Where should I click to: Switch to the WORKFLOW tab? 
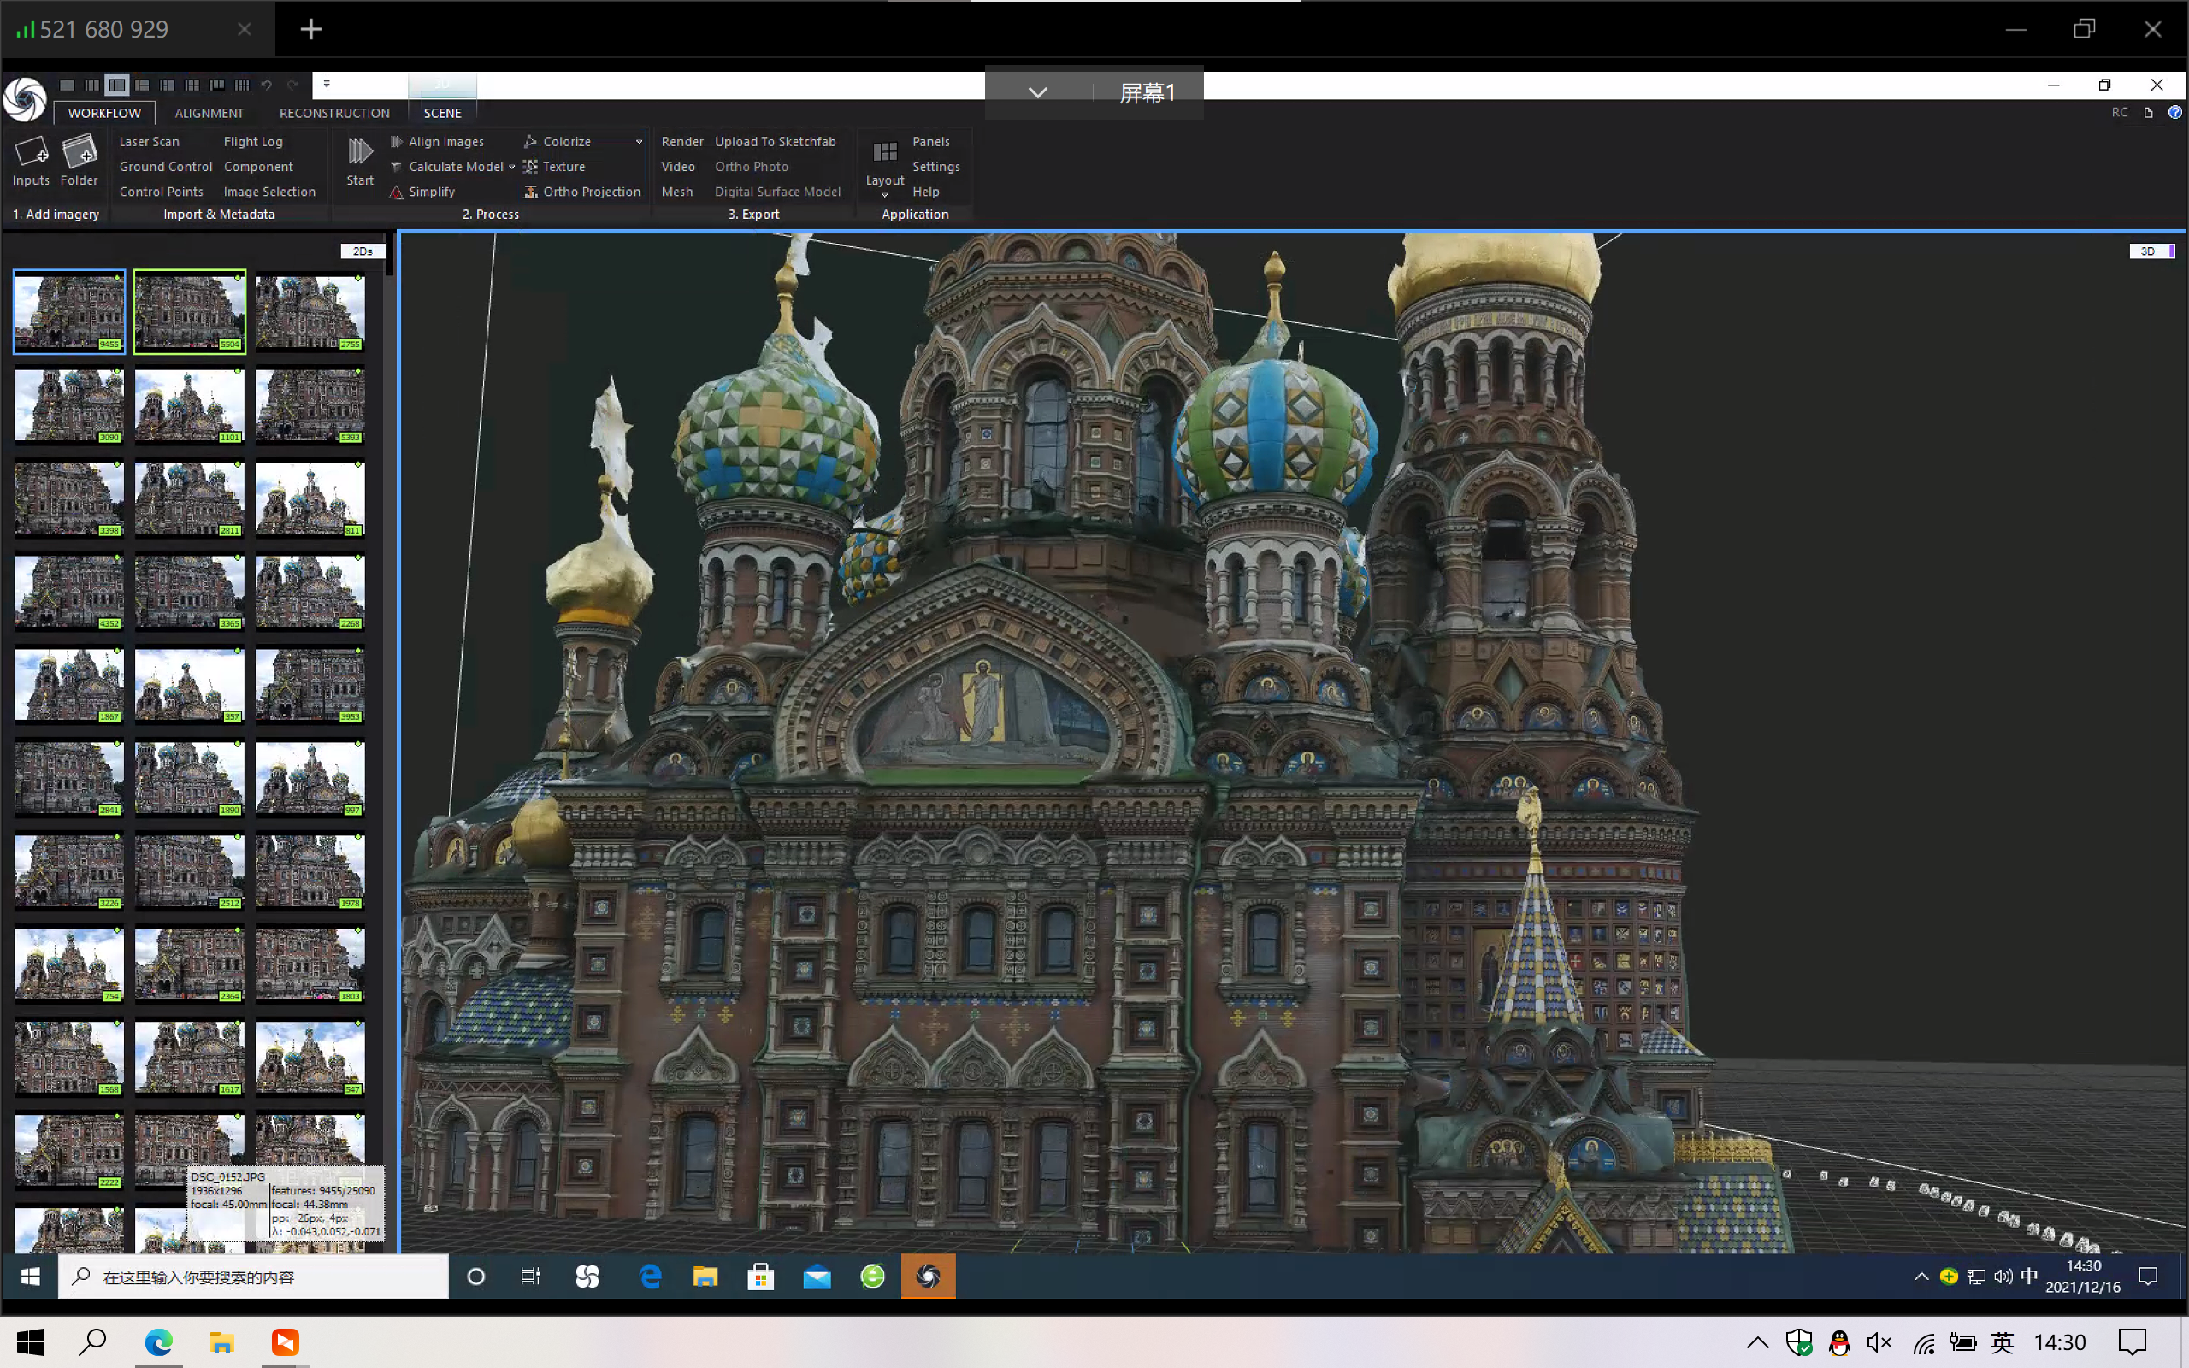click(x=104, y=113)
